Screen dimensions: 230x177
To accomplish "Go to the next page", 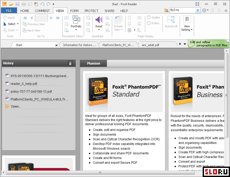I will coord(51,18).
